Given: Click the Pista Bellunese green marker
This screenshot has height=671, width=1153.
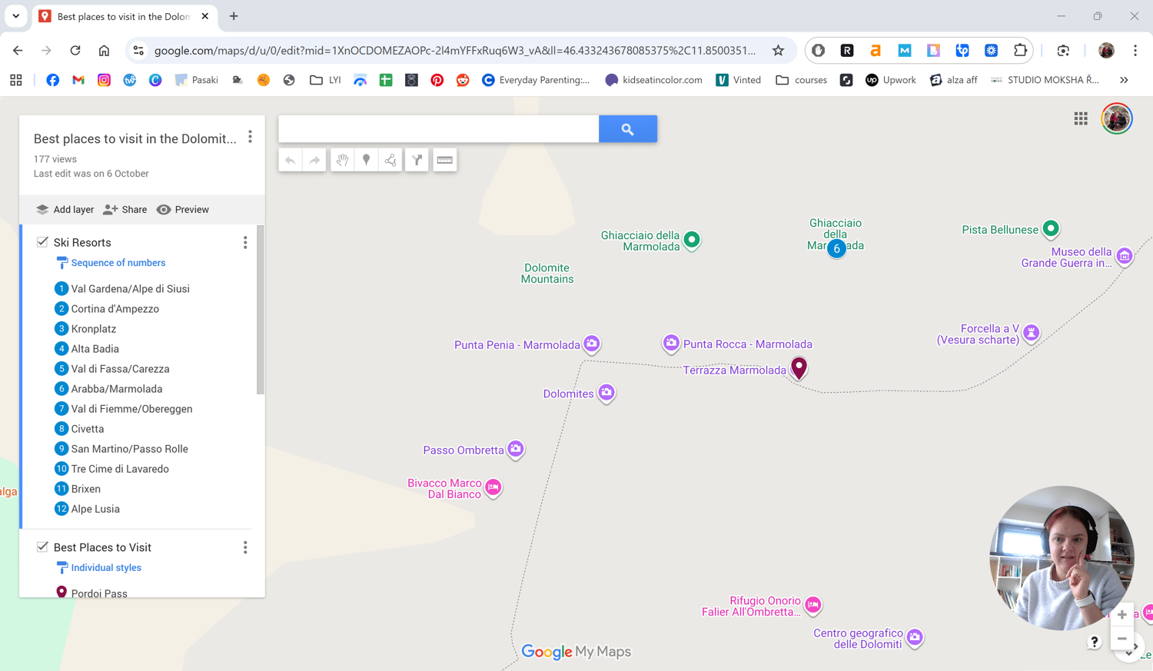Looking at the screenshot, I should pyautogui.click(x=1051, y=229).
